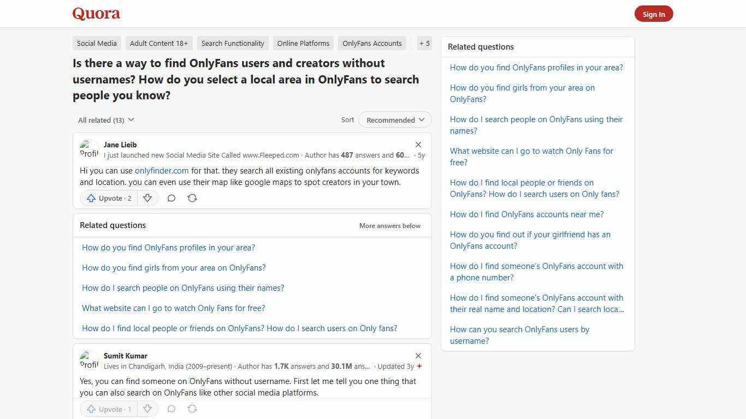Viewport: 746px width, 419px height.
Task: Show the 5 hidden topic tags
Action: pyautogui.click(x=424, y=43)
